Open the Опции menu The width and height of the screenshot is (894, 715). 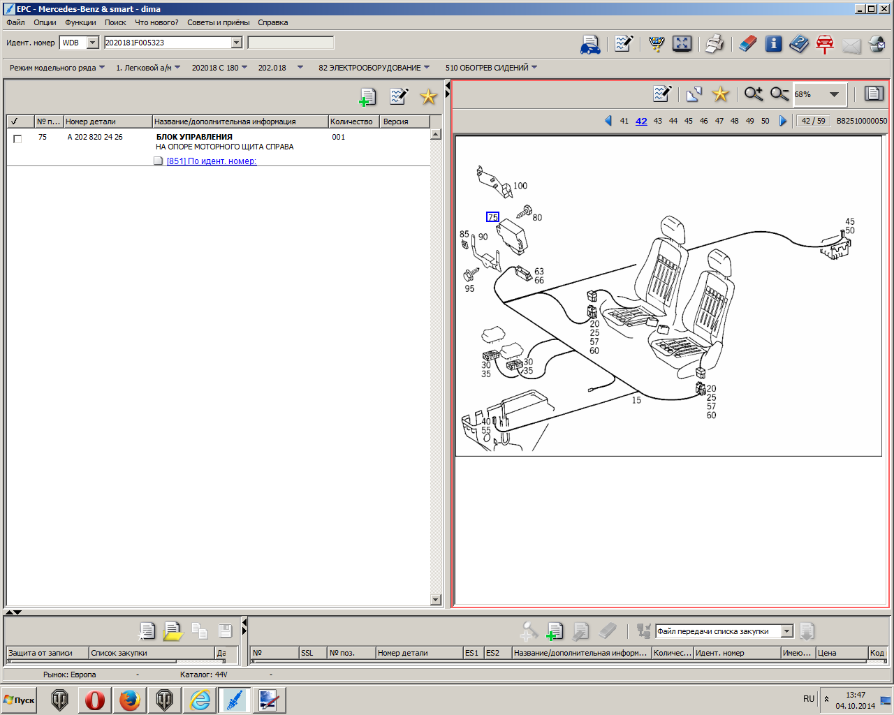click(x=45, y=22)
